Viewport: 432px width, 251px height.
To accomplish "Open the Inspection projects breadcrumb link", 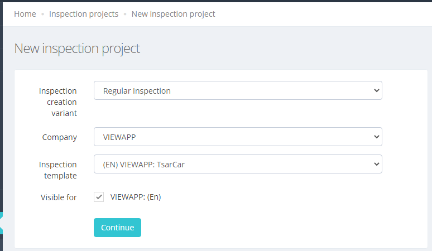I will [x=84, y=14].
